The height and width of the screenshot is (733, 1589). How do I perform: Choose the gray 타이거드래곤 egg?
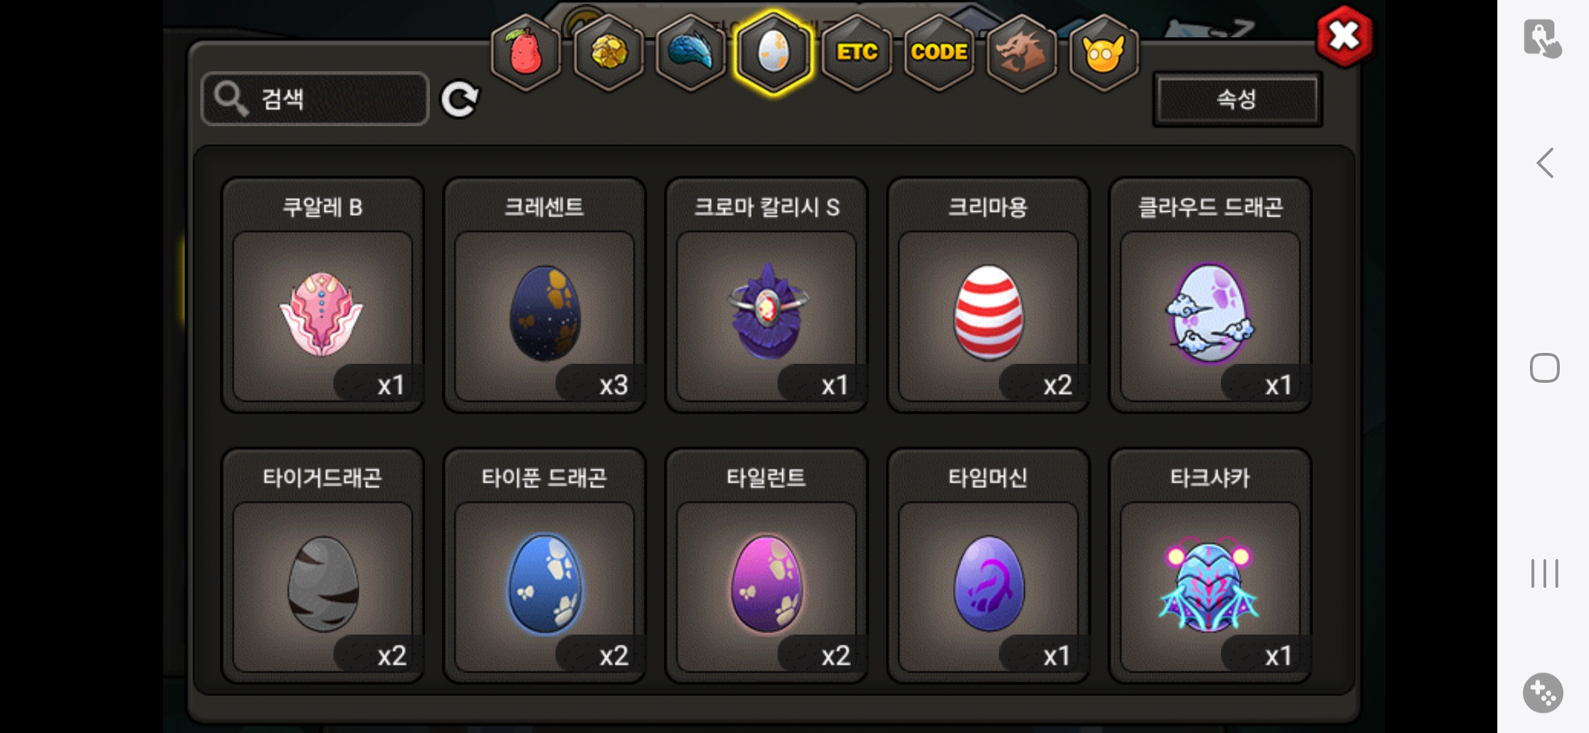[x=323, y=565]
